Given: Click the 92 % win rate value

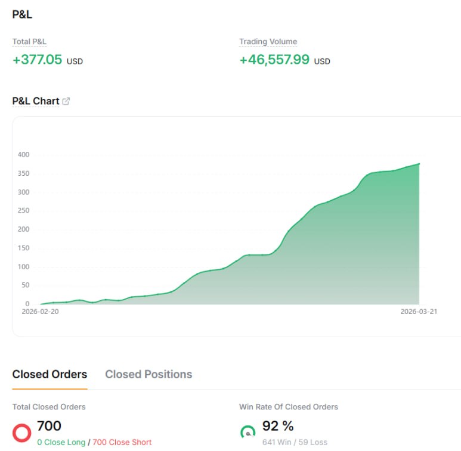Looking at the screenshot, I should click(x=278, y=426).
